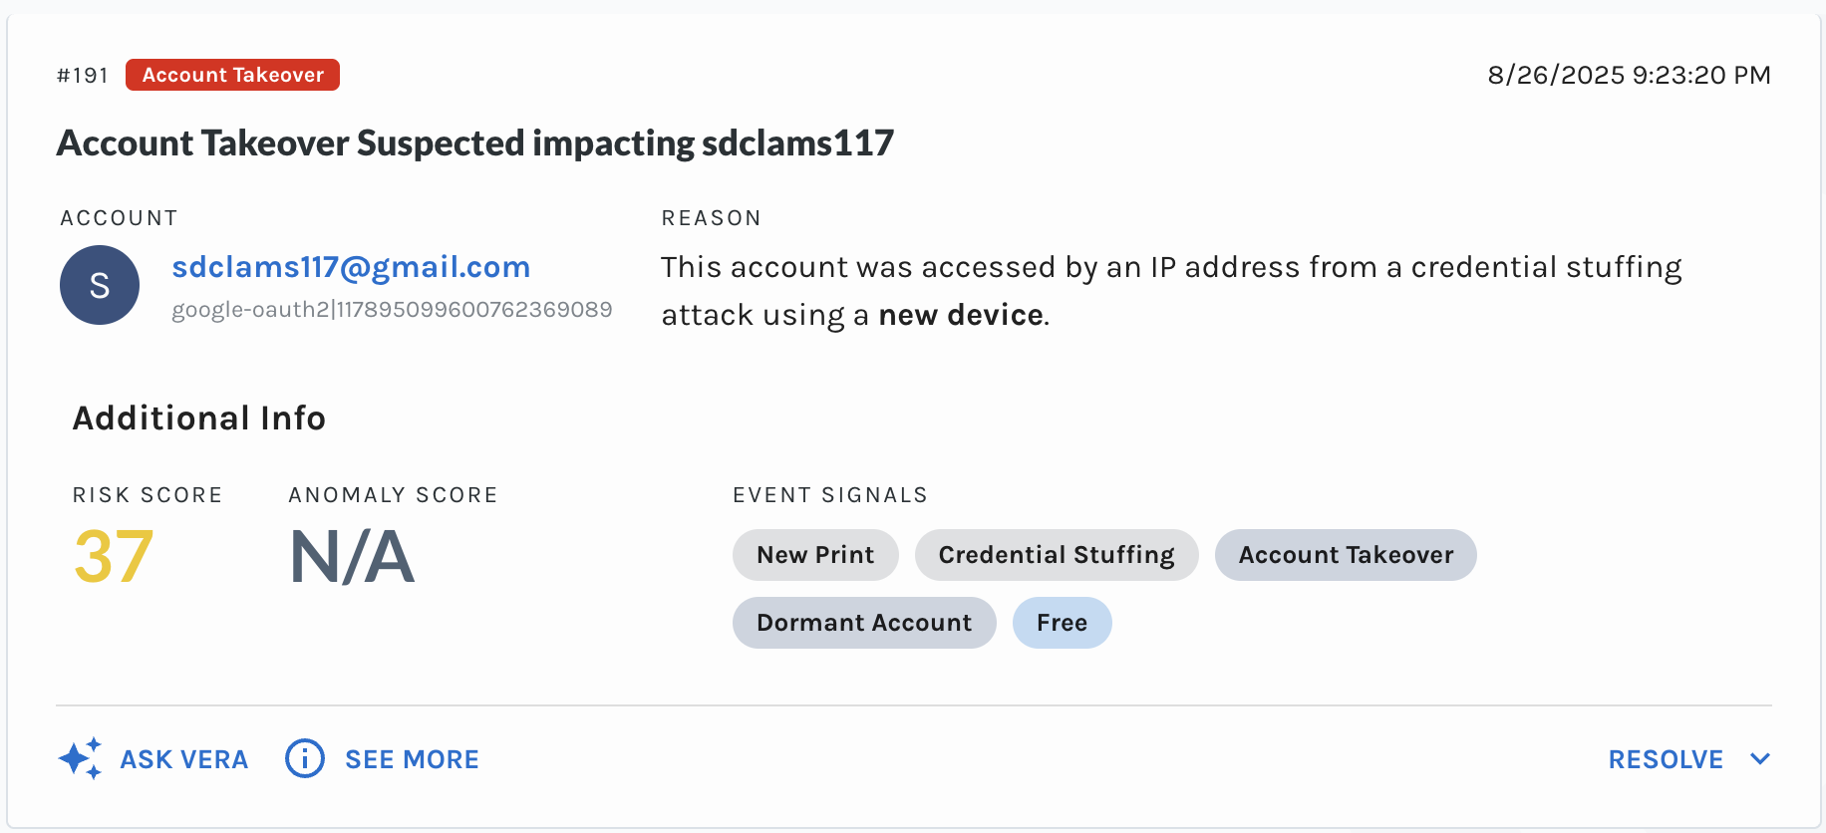
Task: Click the See More label
Action: point(412,759)
